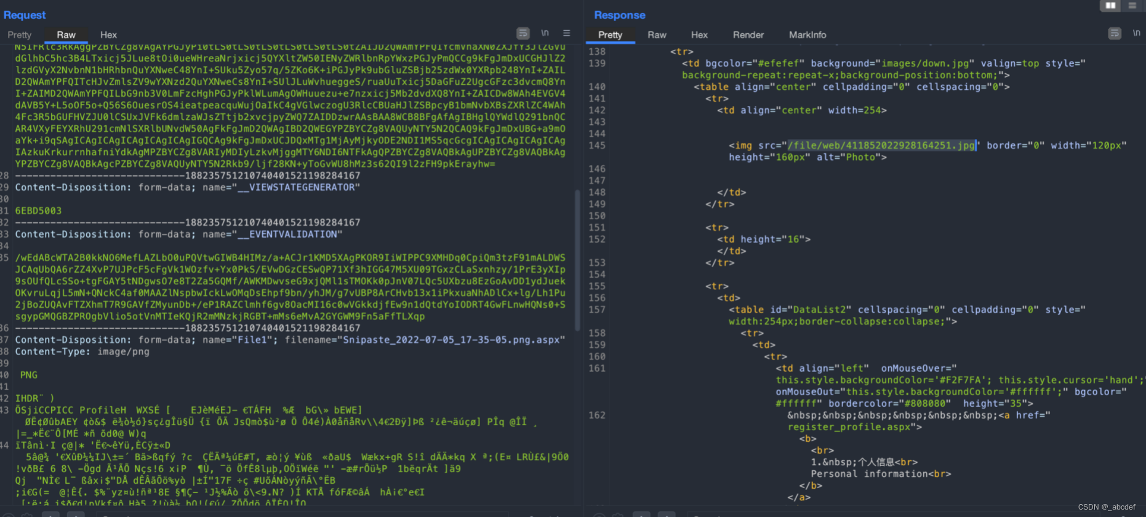Click the Response panel title
1146x517 pixels.
619,15
